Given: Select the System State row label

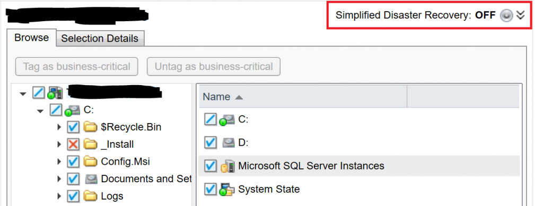Looking at the screenshot, I should (x=269, y=190).
